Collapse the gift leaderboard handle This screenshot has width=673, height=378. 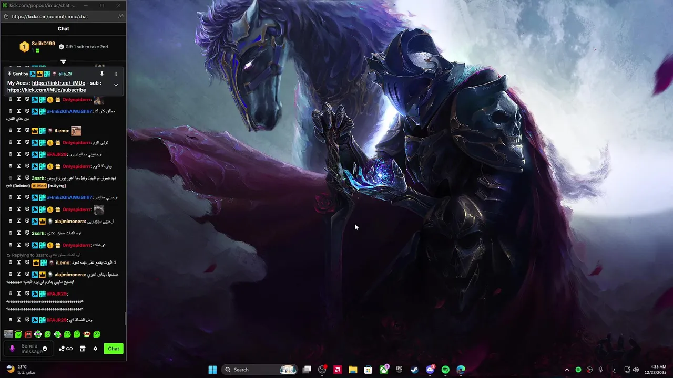pyautogui.click(x=63, y=61)
